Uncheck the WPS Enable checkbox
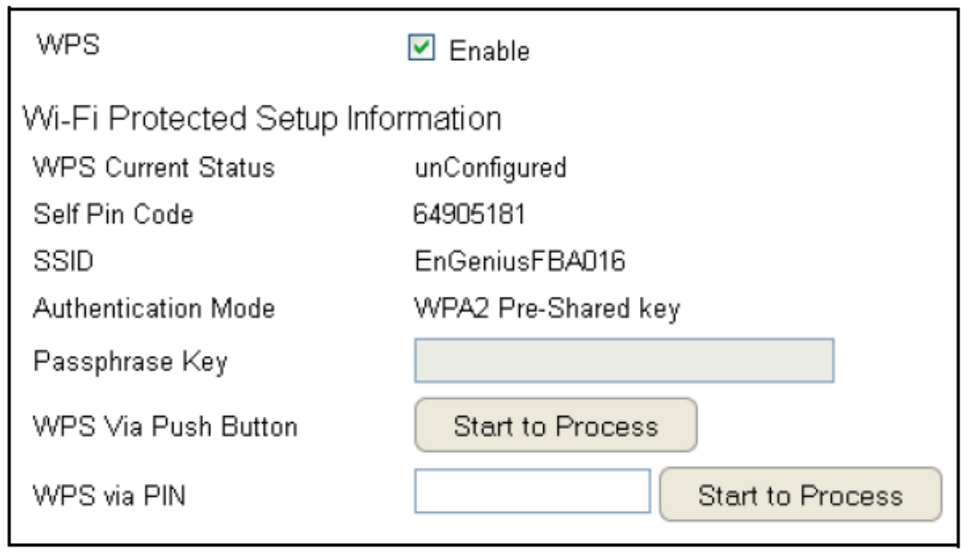Image resolution: width=973 pixels, height=555 pixels. (420, 50)
